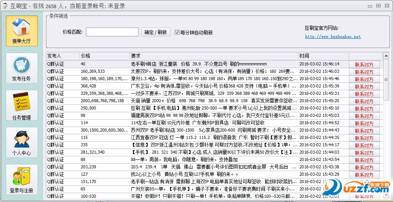Sort by 时间 column header
Screen dimensions: 393x202
[323, 56]
